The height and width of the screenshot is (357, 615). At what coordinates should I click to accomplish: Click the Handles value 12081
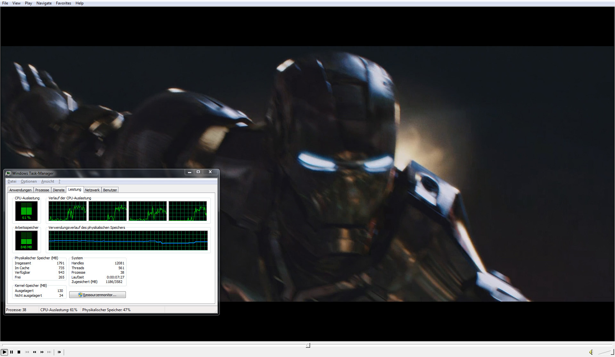(x=119, y=263)
